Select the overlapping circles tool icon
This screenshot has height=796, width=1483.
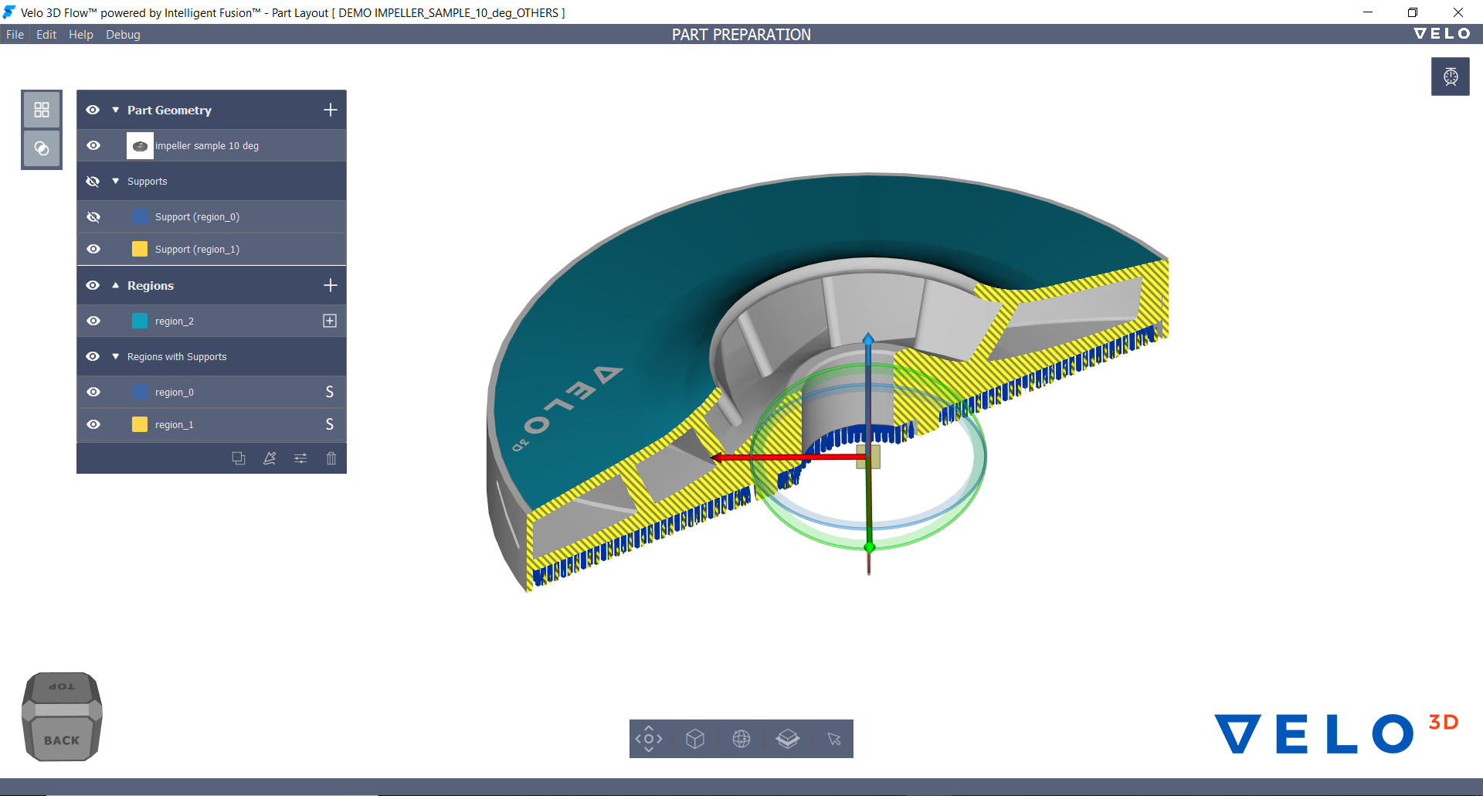(x=42, y=148)
